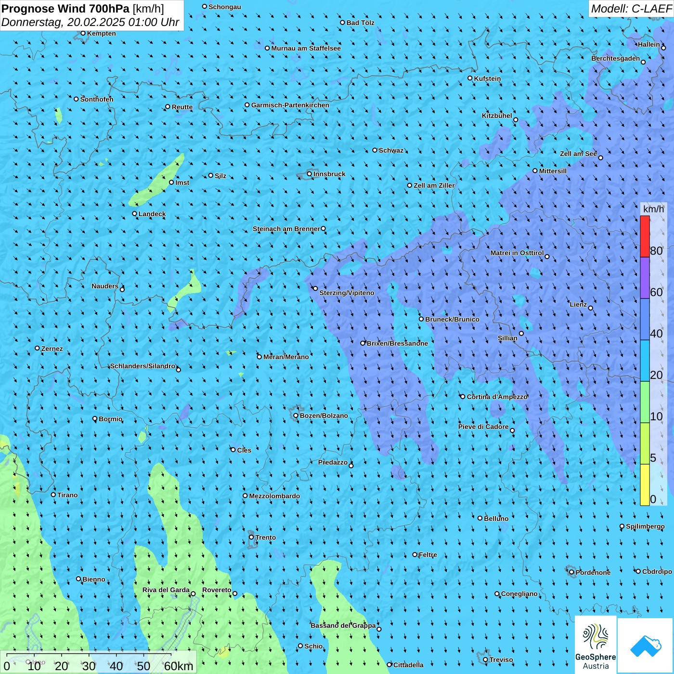Click the Trento city marker
The width and height of the screenshot is (674, 674).
pyautogui.click(x=251, y=537)
